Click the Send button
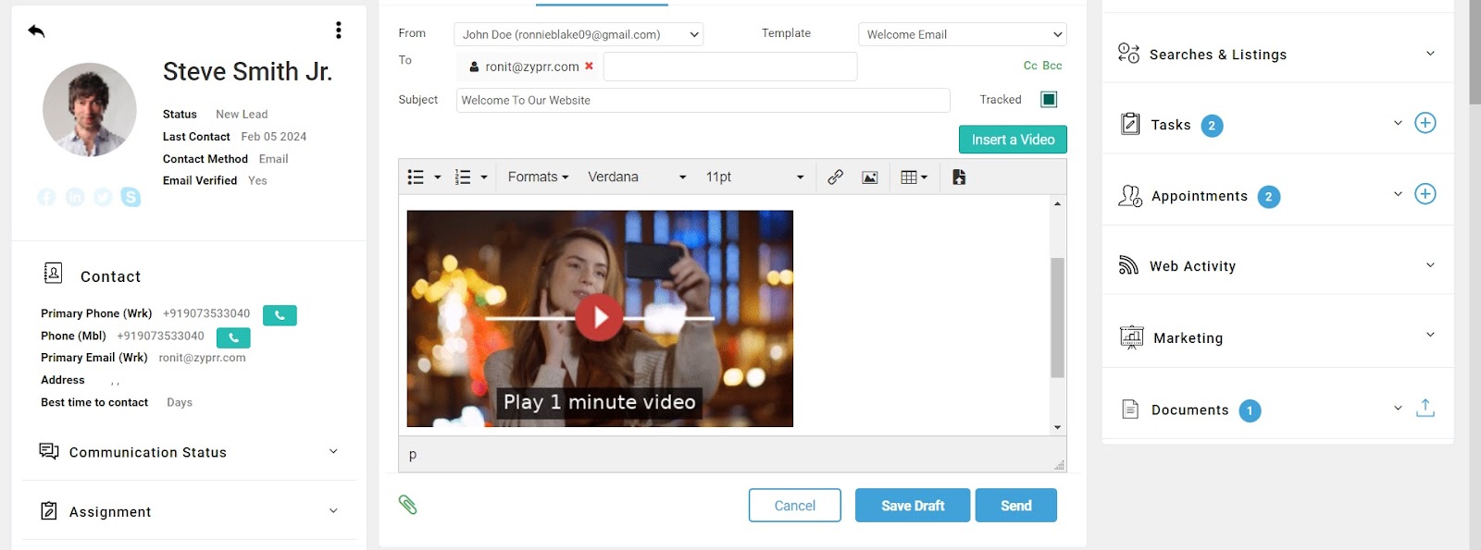This screenshot has width=1481, height=550. [1015, 506]
